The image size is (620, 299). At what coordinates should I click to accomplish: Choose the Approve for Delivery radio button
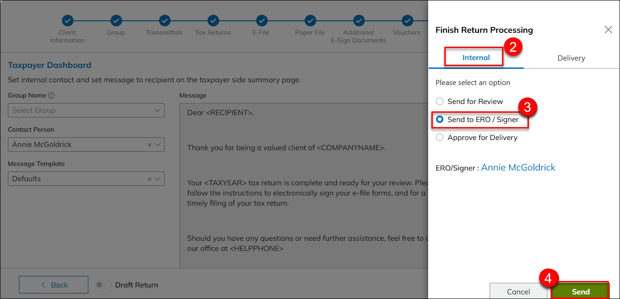(440, 137)
